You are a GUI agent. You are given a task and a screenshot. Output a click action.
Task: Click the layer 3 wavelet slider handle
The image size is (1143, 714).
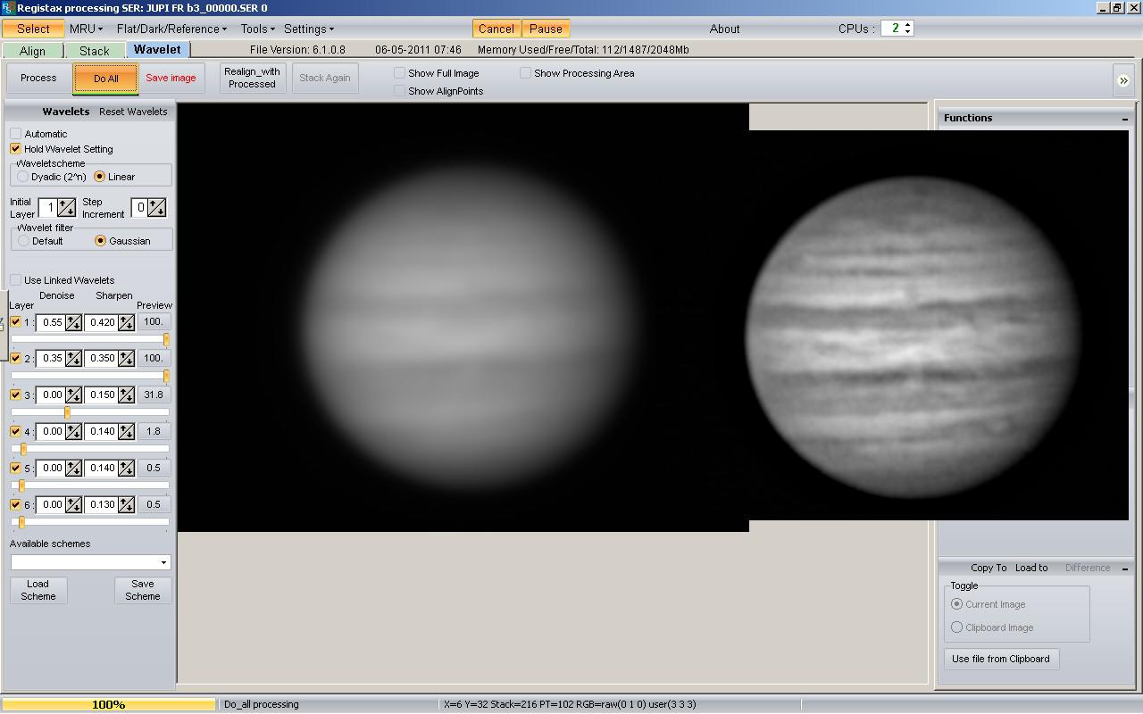pyautogui.click(x=67, y=412)
